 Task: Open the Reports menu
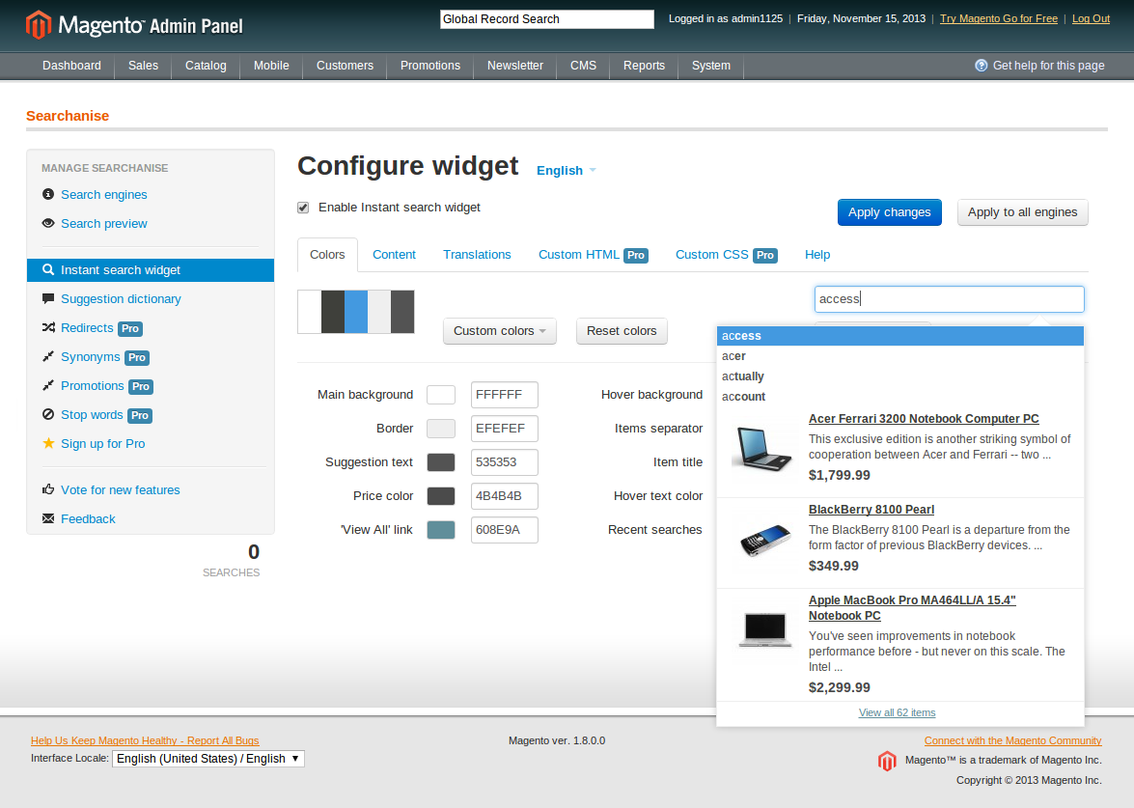(644, 65)
